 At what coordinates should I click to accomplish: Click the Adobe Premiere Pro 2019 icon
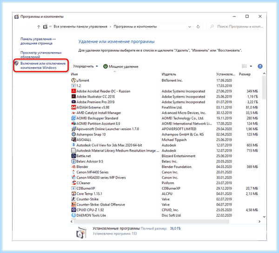[73, 102]
